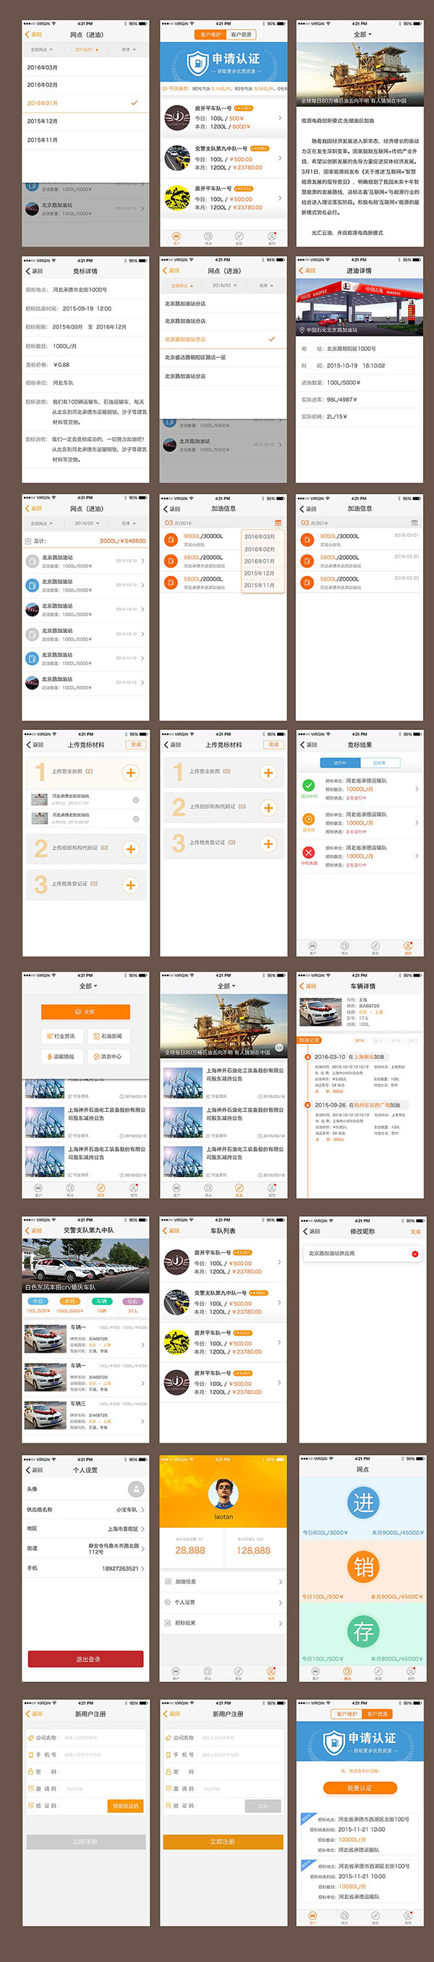Select 河北盛达路朝阳区路店一区 station row
Viewport: 434px width, 1962px height.
(x=223, y=357)
